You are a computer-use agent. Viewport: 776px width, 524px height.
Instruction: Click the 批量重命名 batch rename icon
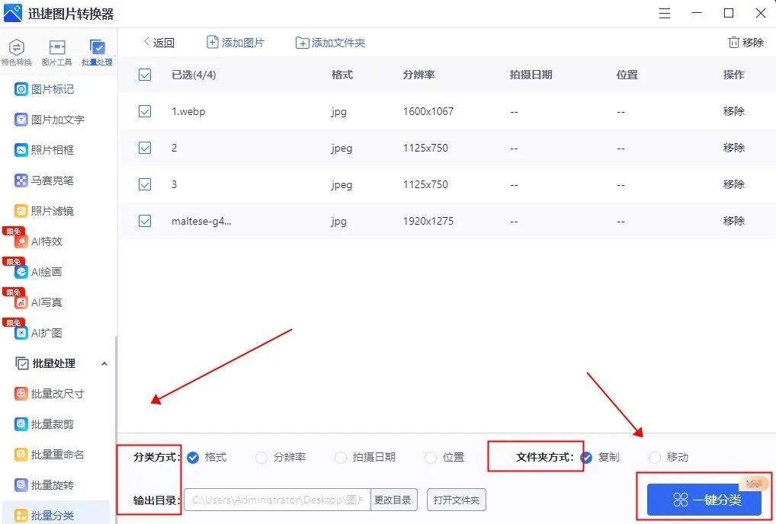click(x=21, y=455)
